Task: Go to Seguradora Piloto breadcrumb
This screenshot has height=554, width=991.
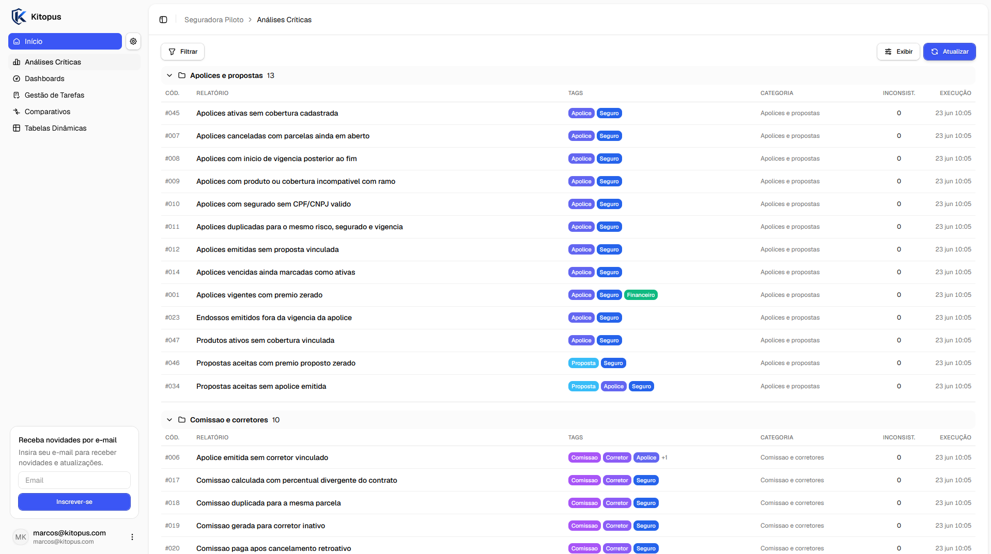Action: click(x=214, y=20)
